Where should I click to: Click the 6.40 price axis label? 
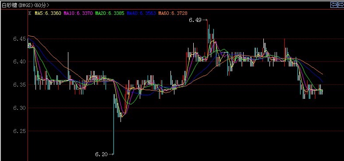click(19, 62)
